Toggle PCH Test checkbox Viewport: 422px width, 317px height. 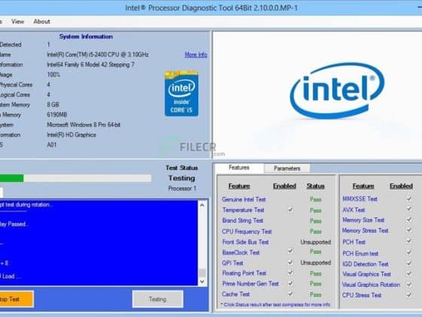409,241
